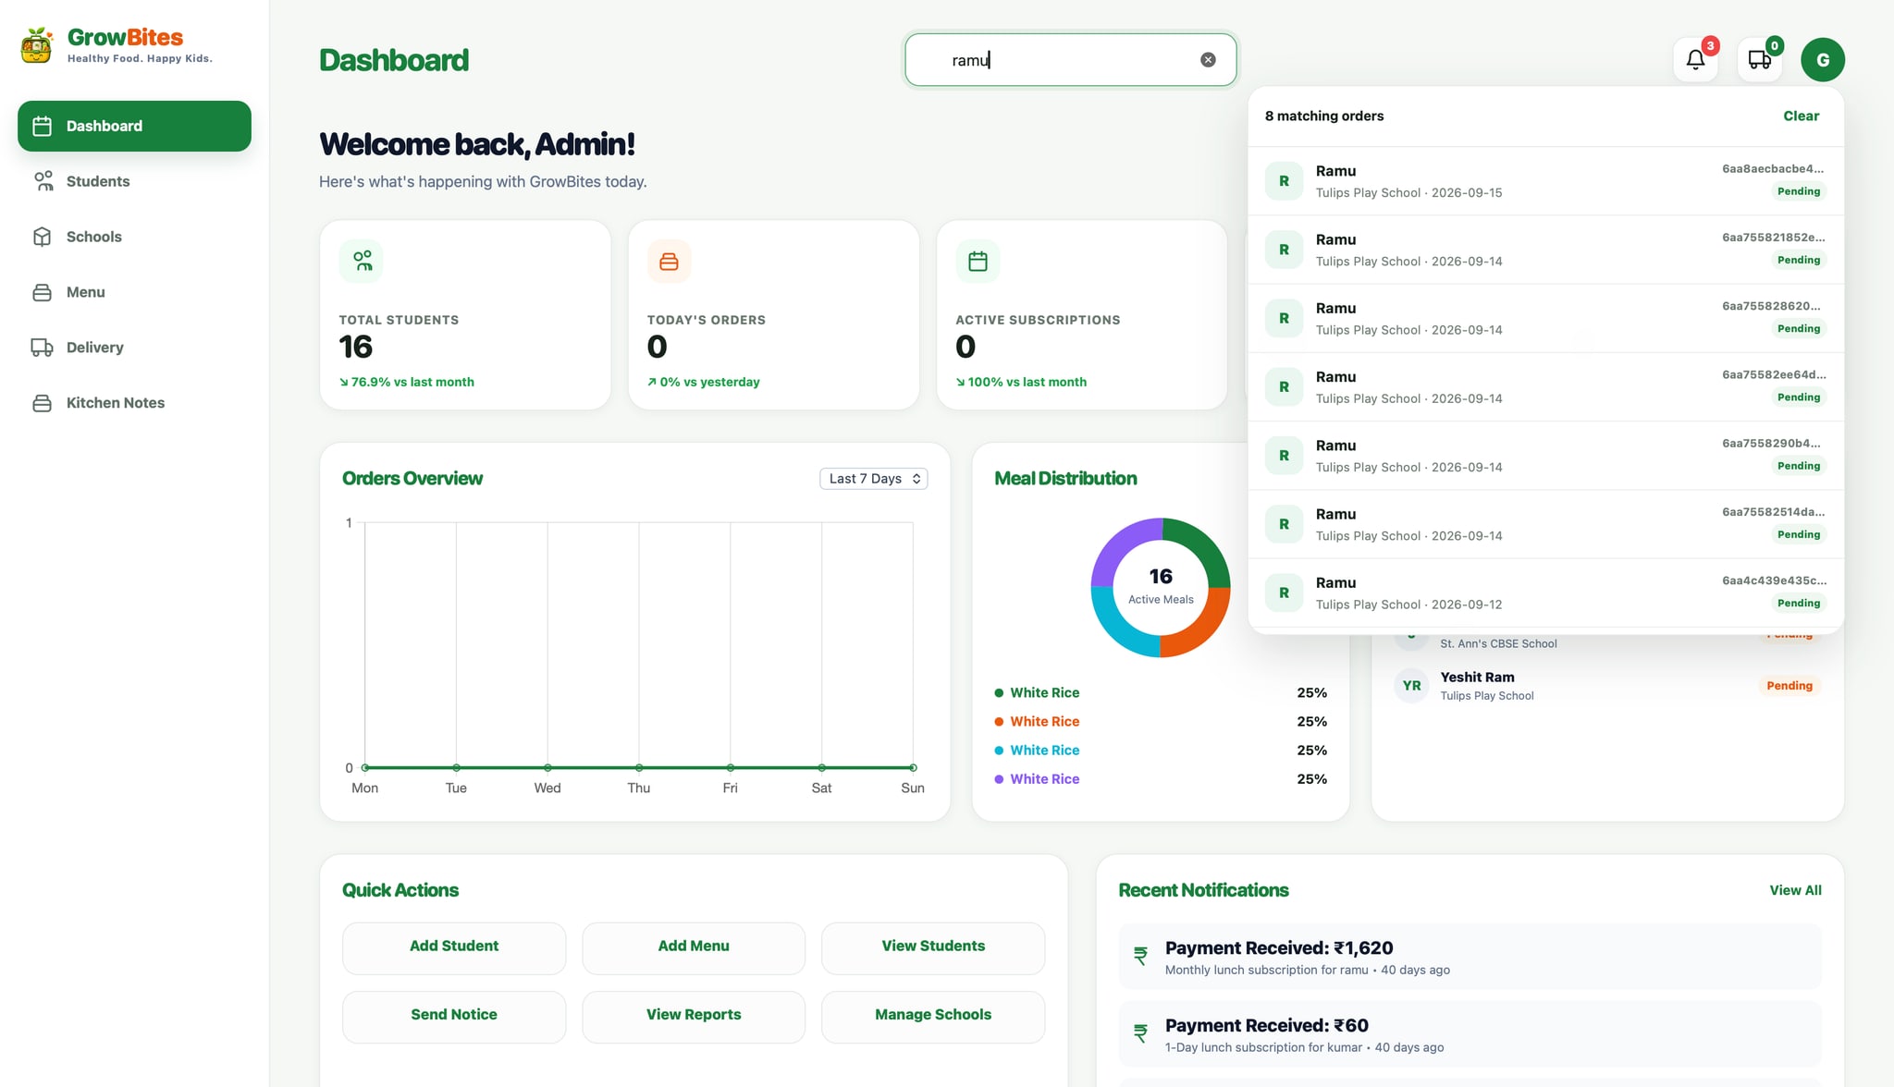
Task: Open Payment Received ₹1,620 notification
Action: pyautogui.click(x=1470, y=957)
